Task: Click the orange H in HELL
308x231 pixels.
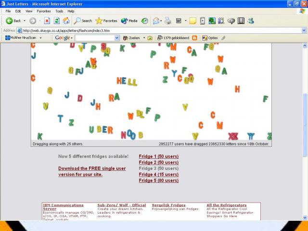Action: pos(119,80)
